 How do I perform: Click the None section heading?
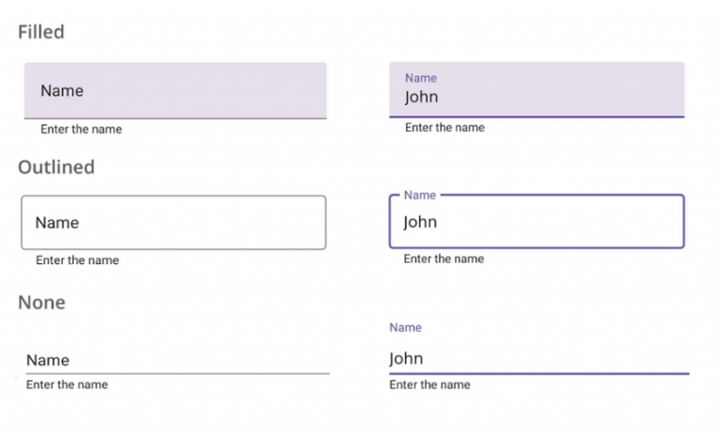point(42,303)
